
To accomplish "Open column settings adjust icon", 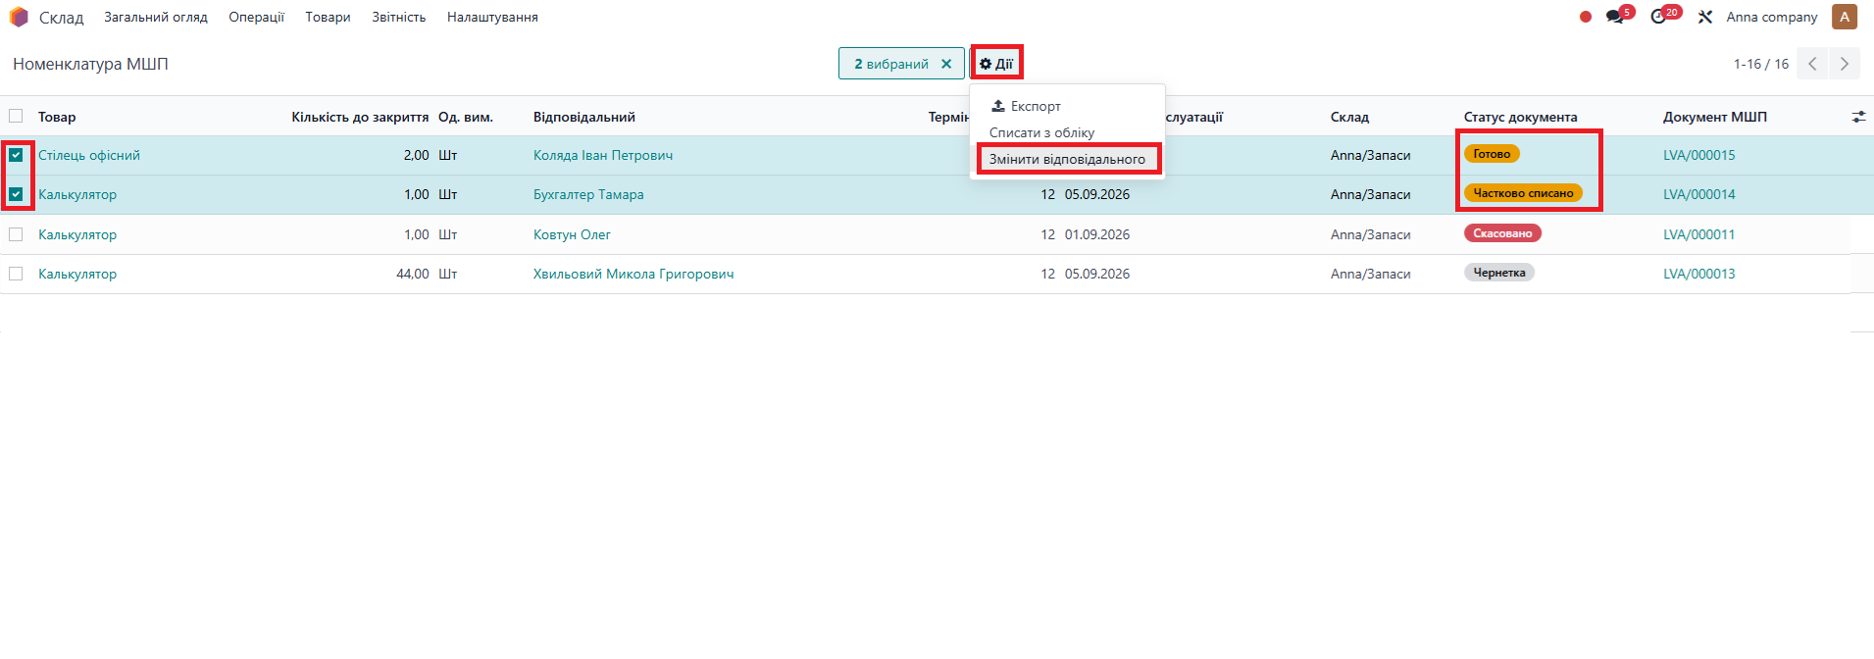I will (x=1858, y=117).
